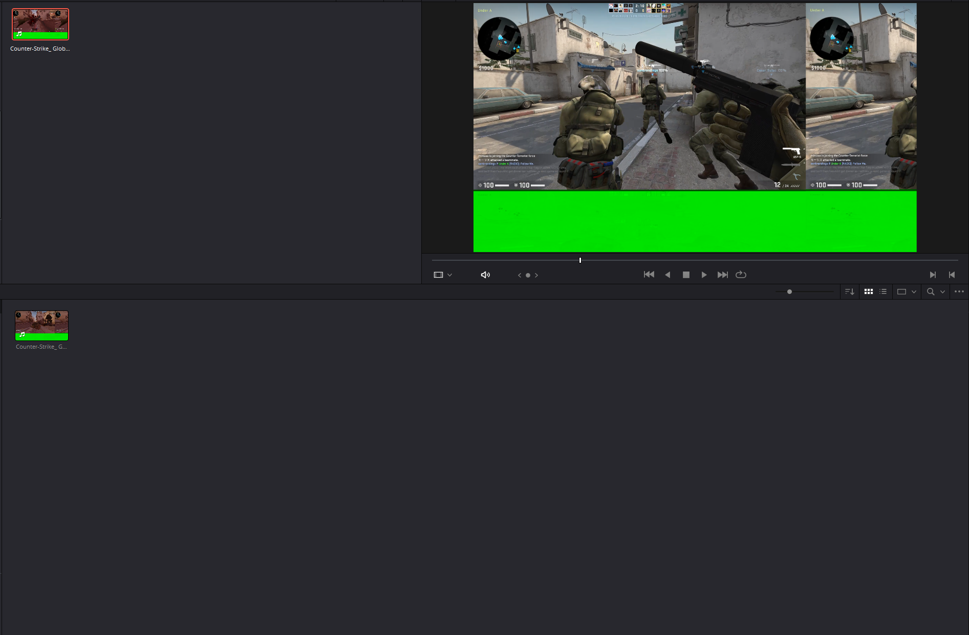This screenshot has width=969, height=635.
Task: Click the jog wheel dot control
Action: click(x=528, y=275)
